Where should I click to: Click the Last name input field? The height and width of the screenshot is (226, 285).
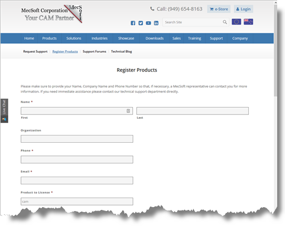193,111
